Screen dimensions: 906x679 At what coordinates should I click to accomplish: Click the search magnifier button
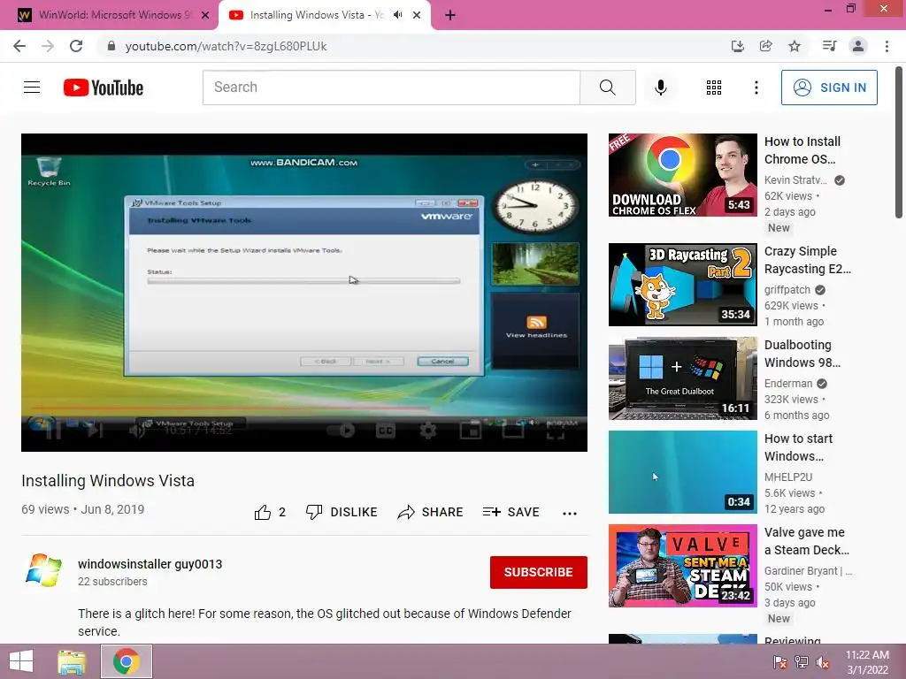pos(607,88)
